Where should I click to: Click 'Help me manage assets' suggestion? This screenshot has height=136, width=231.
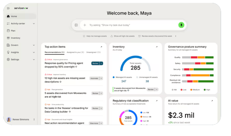[95, 36]
